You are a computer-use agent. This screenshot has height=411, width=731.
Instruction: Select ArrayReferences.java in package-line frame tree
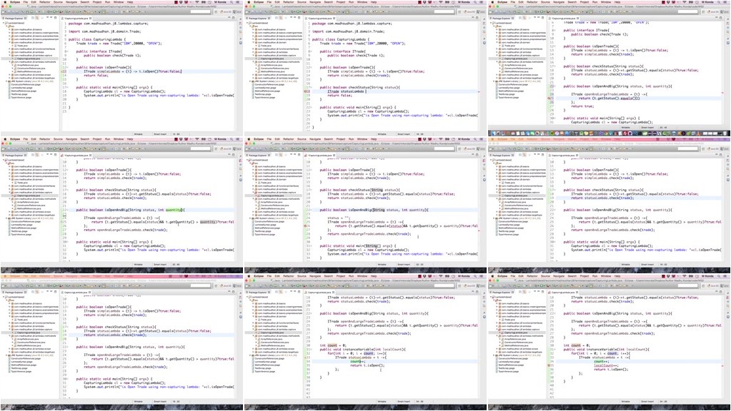(x=28, y=65)
